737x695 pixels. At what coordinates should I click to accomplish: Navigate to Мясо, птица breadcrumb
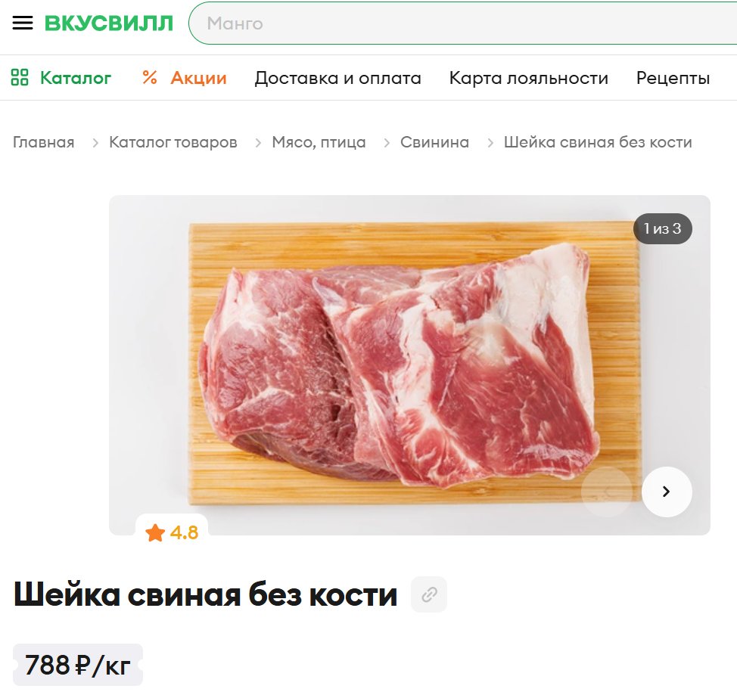[x=319, y=142]
